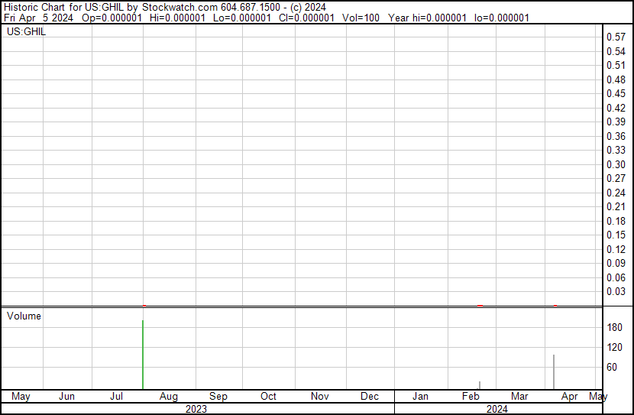The height and width of the screenshot is (415, 634).
Task: Click the Jun month label
Action: [66, 396]
